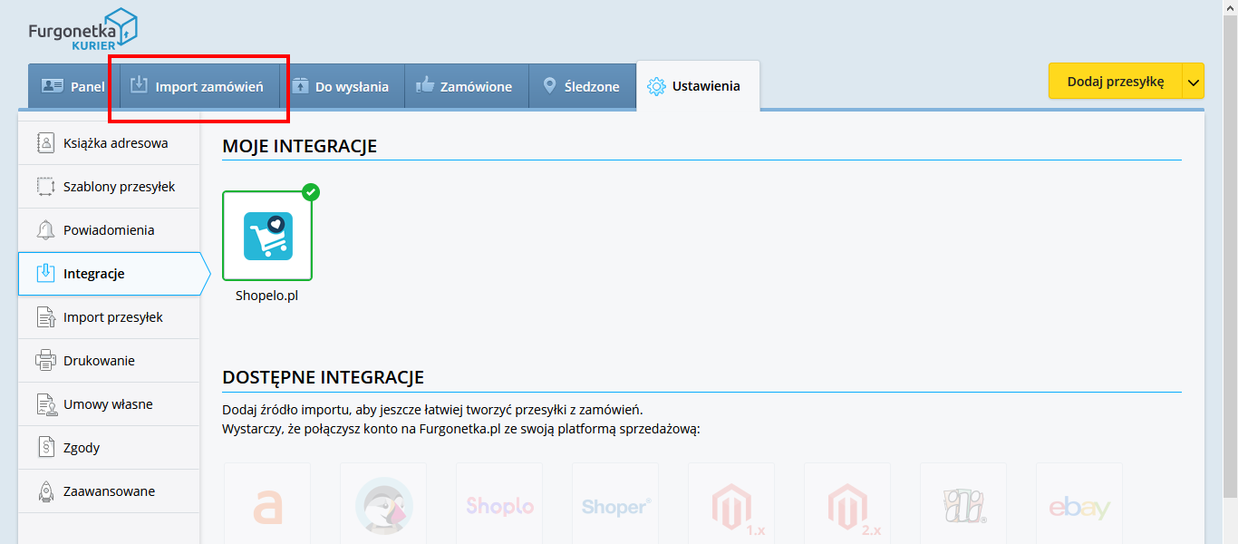Add the stamp-style logo integration

pos(963,503)
